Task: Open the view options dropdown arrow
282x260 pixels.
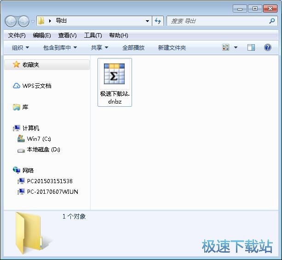Action: click(236, 48)
